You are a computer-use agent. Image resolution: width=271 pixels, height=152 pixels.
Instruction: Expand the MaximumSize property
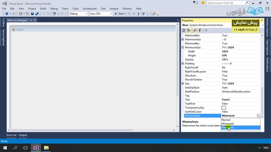[183, 40]
